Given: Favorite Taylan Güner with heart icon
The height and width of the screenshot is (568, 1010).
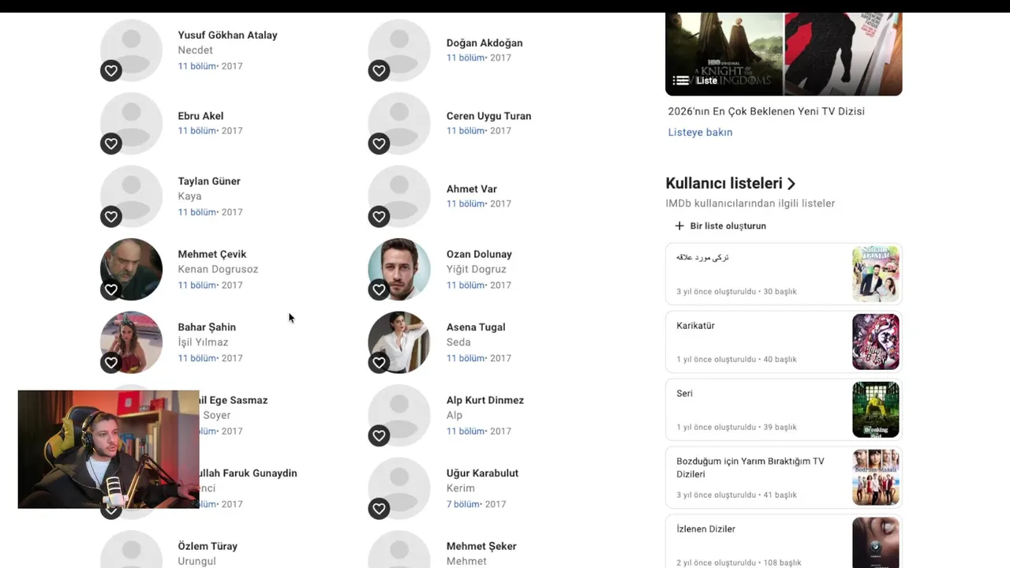Looking at the screenshot, I should tap(111, 217).
